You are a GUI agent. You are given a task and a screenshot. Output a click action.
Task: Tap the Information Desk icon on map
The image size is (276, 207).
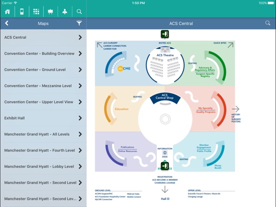(165, 152)
